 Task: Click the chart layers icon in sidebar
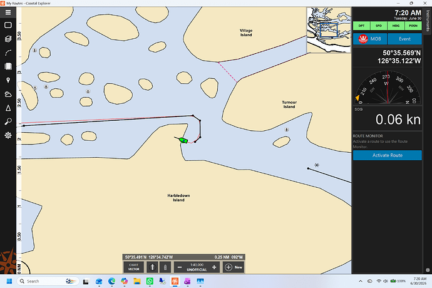click(x=8, y=39)
